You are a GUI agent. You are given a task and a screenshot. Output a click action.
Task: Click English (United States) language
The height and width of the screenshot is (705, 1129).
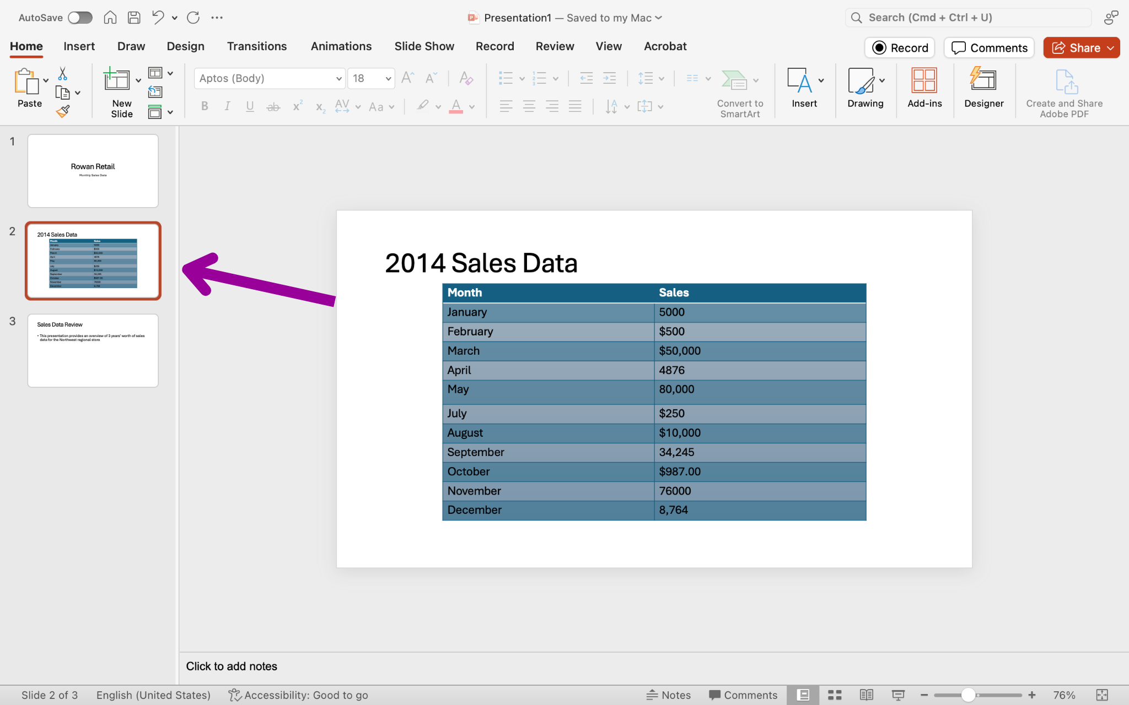[x=153, y=695]
